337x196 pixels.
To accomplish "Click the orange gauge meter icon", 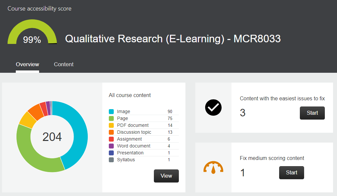I will click(213, 167).
